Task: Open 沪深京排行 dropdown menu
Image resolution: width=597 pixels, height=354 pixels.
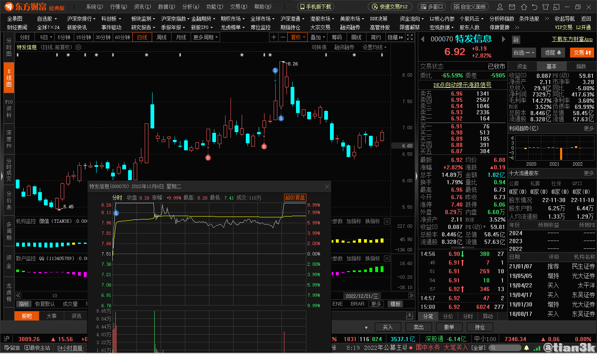Action: click(x=81, y=19)
